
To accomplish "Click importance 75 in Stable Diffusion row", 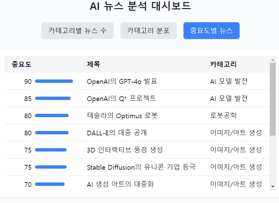I will pos(28,167).
